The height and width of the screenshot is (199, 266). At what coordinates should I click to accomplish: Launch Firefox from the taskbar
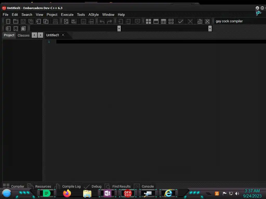(x=67, y=193)
